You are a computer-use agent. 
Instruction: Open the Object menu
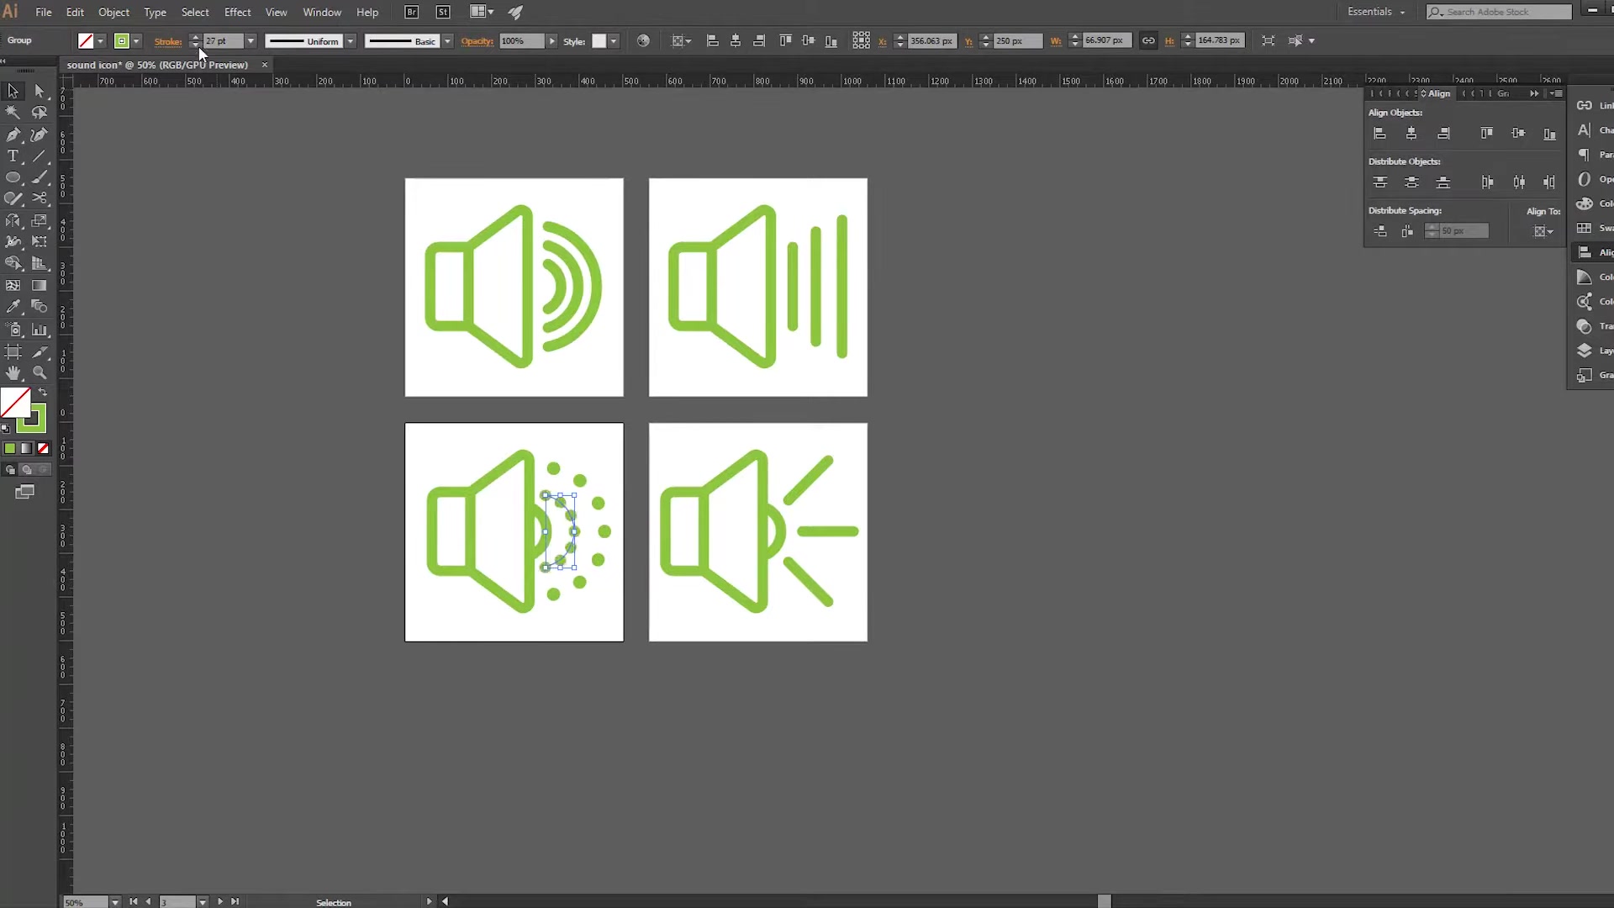pyautogui.click(x=113, y=12)
